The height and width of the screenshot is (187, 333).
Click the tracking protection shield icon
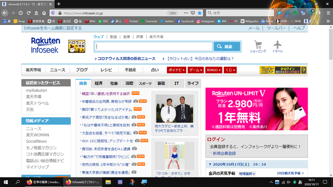pyautogui.click(x=53, y=13)
